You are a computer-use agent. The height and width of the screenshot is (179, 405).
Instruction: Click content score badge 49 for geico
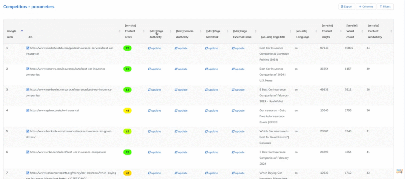(127, 110)
